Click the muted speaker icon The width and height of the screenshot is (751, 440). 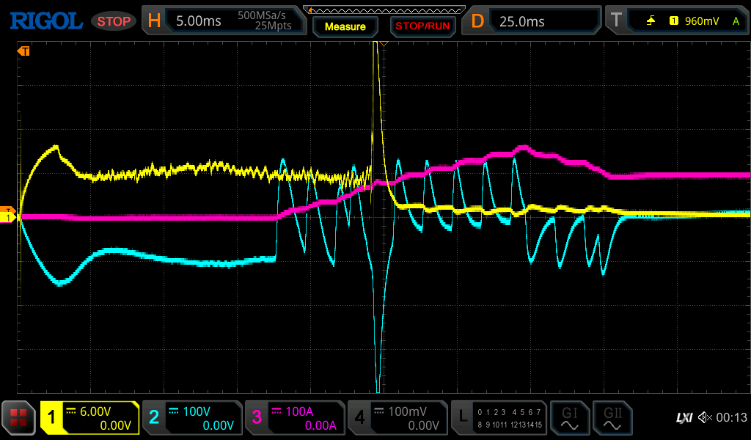(x=706, y=418)
